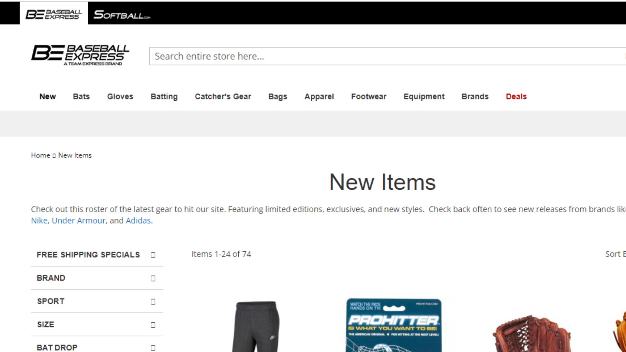Open the Bats menu
The width and height of the screenshot is (626, 352).
coord(81,96)
